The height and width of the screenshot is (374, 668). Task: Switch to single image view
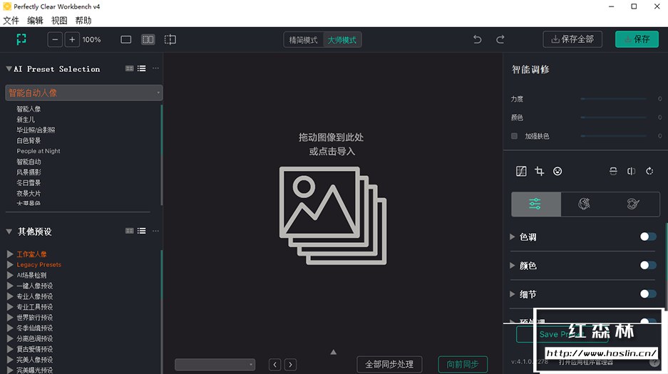pyautogui.click(x=125, y=40)
